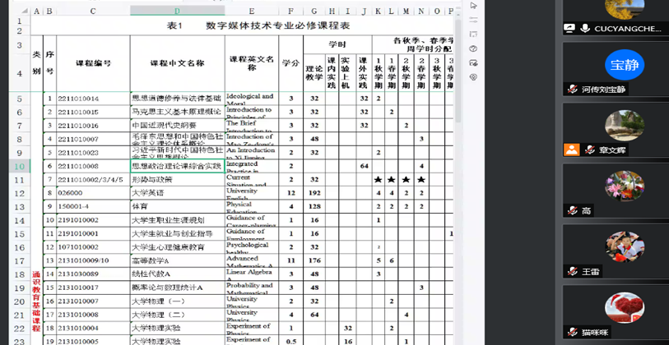Screen dimensions: 669x345
Task: Select column G header
Action: point(314,11)
